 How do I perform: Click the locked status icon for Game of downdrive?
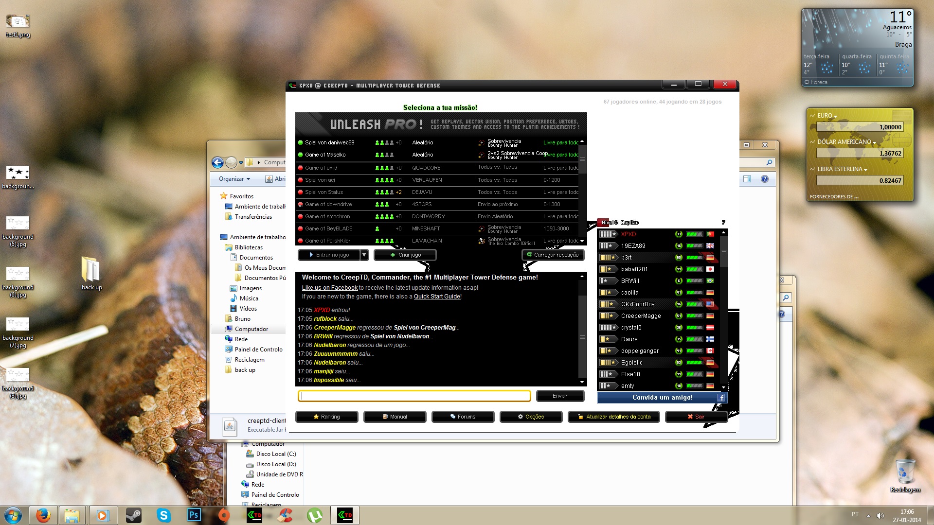(x=300, y=204)
